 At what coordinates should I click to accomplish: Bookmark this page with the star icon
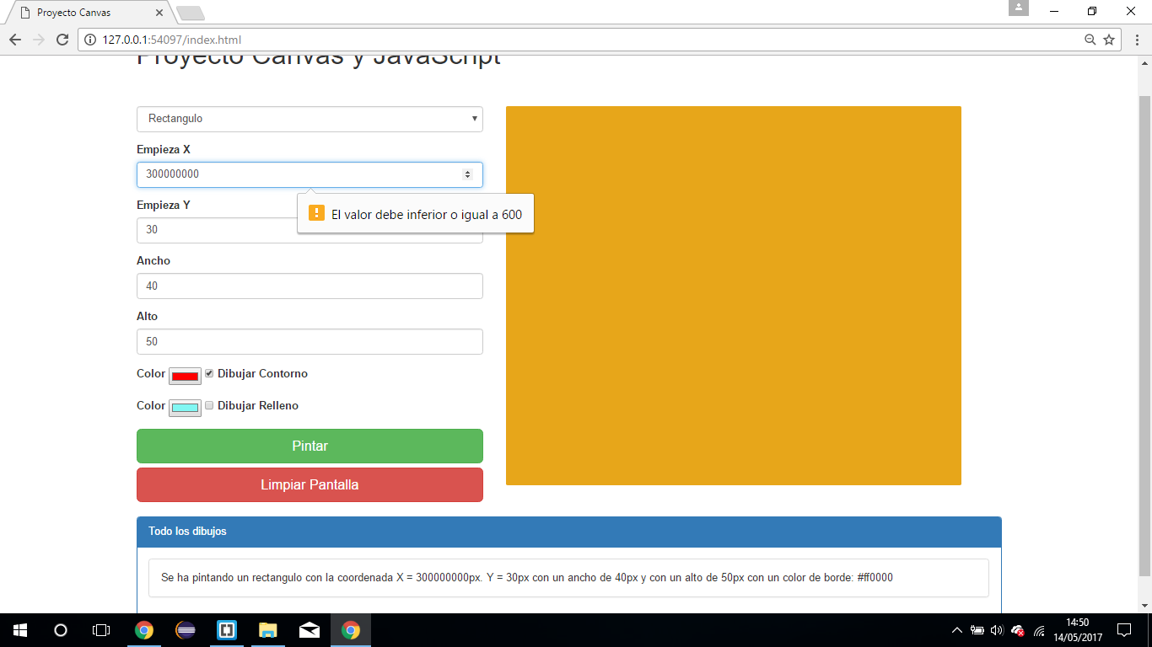coord(1109,40)
